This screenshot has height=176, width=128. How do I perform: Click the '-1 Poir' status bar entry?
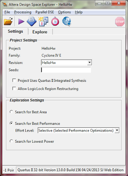click(x=9, y=170)
